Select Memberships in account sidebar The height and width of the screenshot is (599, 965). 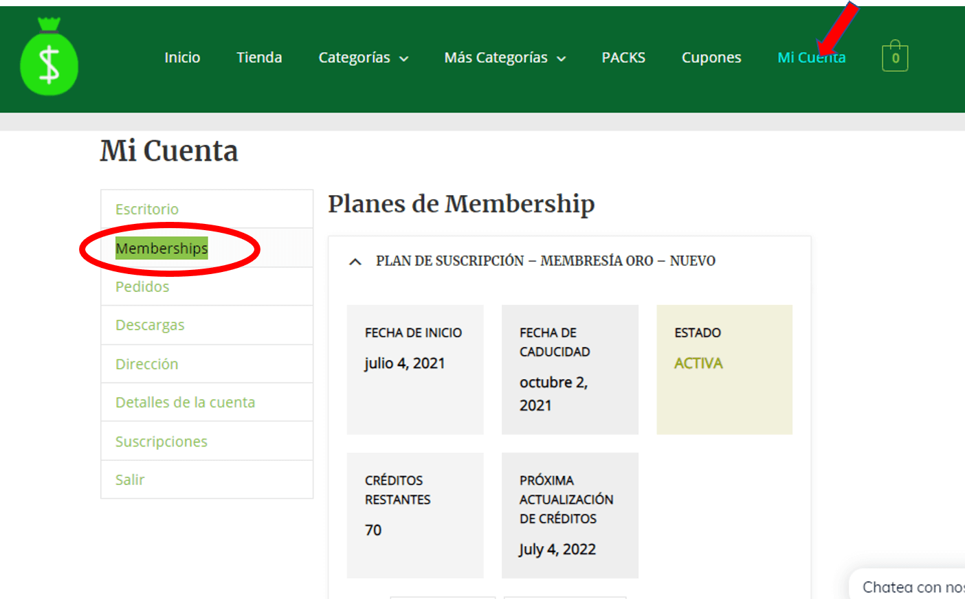[162, 249]
